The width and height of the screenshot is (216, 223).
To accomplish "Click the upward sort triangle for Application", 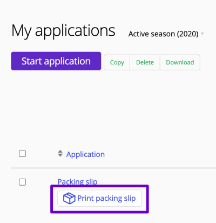I will point(60,152).
